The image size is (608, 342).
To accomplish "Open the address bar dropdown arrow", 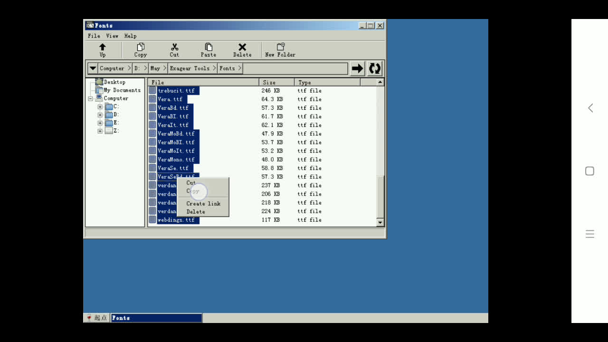I will click(x=93, y=68).
